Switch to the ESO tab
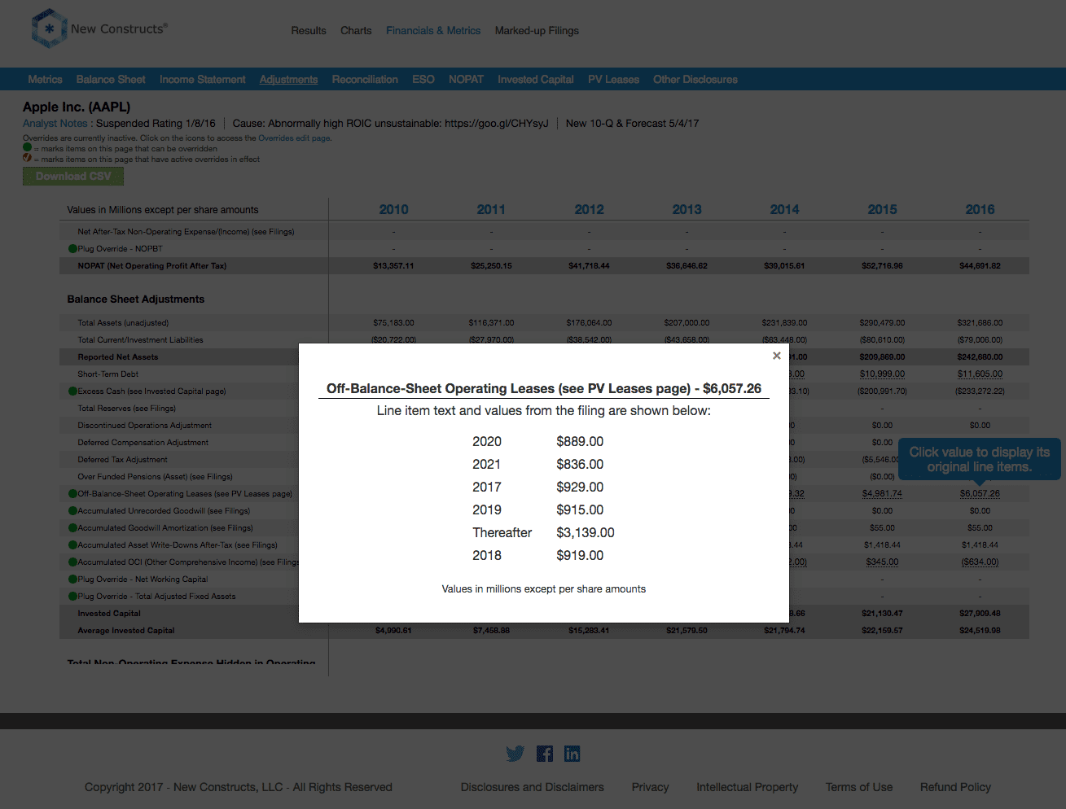Screen dimensions: 1066x809 point(423,80)
